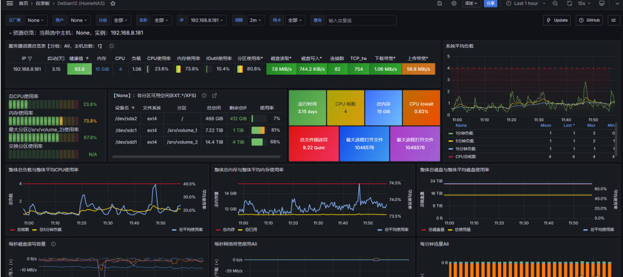Open the 添加 dropdown in toolbar

tap(472, 3)
